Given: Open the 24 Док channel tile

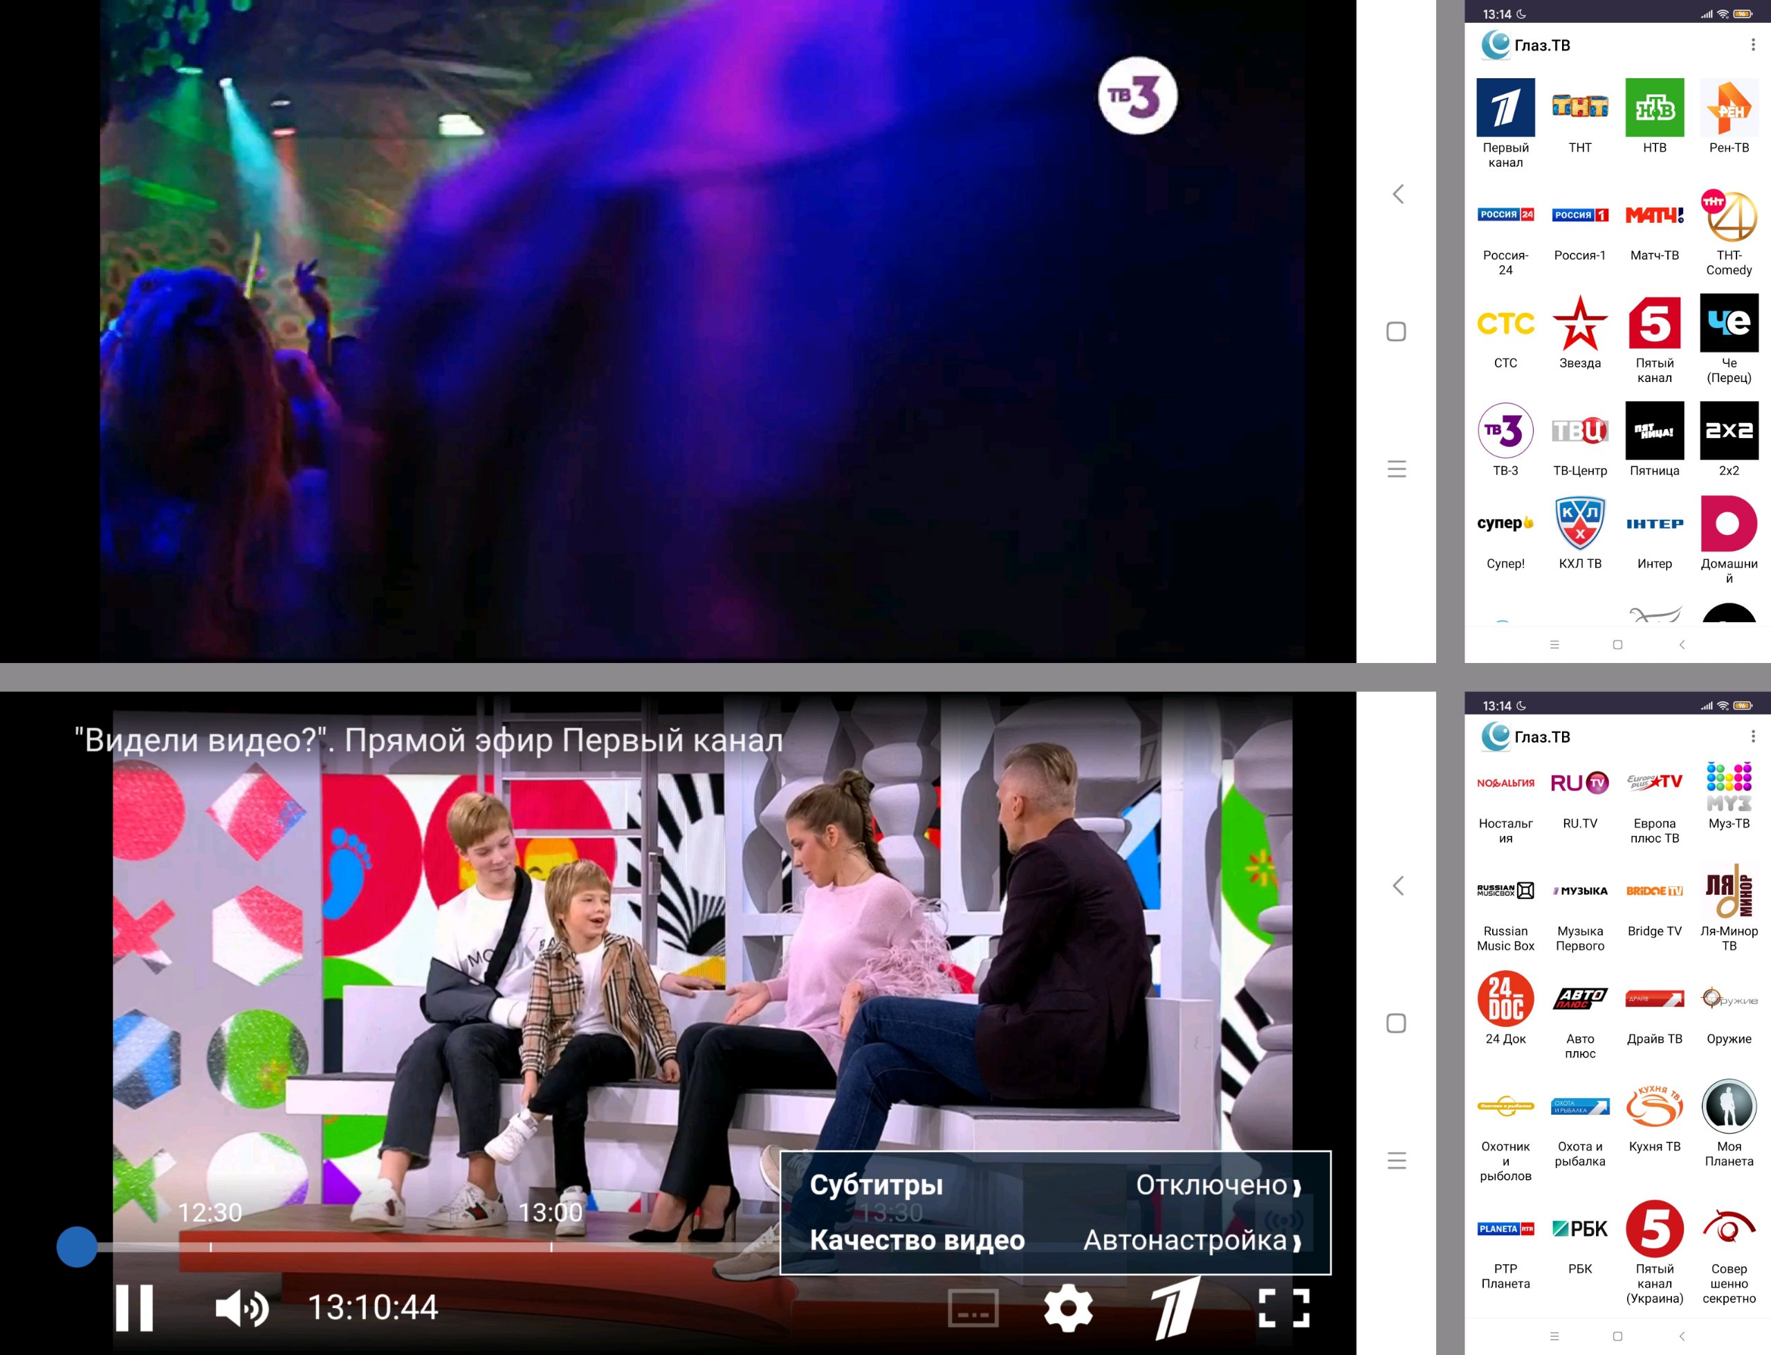Looking at the screenshot, I should 1505,1010.
